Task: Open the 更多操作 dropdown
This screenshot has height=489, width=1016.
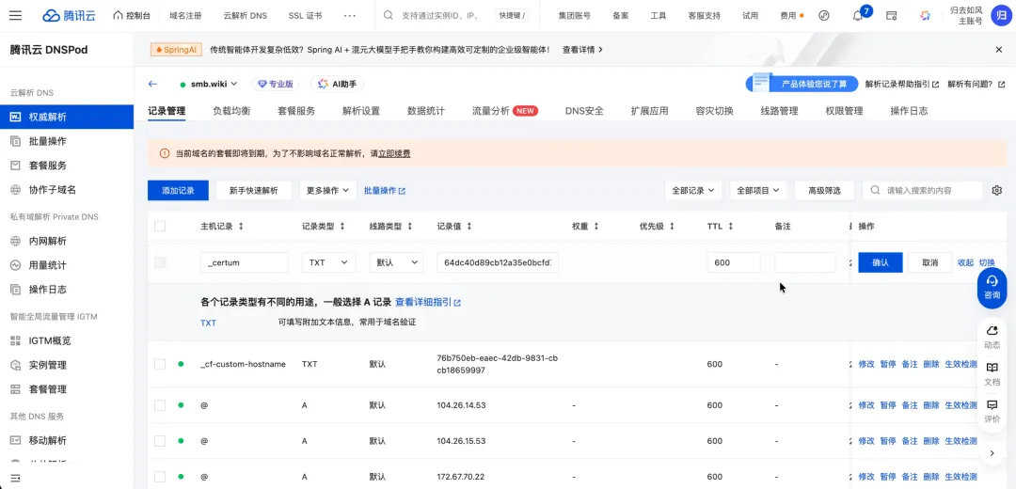Action: 328,190
